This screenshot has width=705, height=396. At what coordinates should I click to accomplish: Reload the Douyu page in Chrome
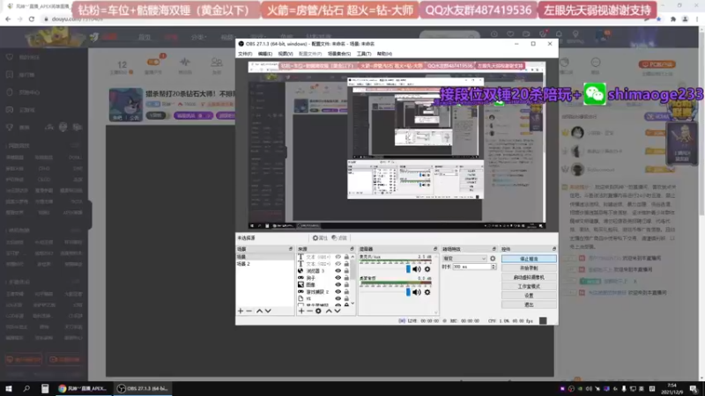point(32,19)
